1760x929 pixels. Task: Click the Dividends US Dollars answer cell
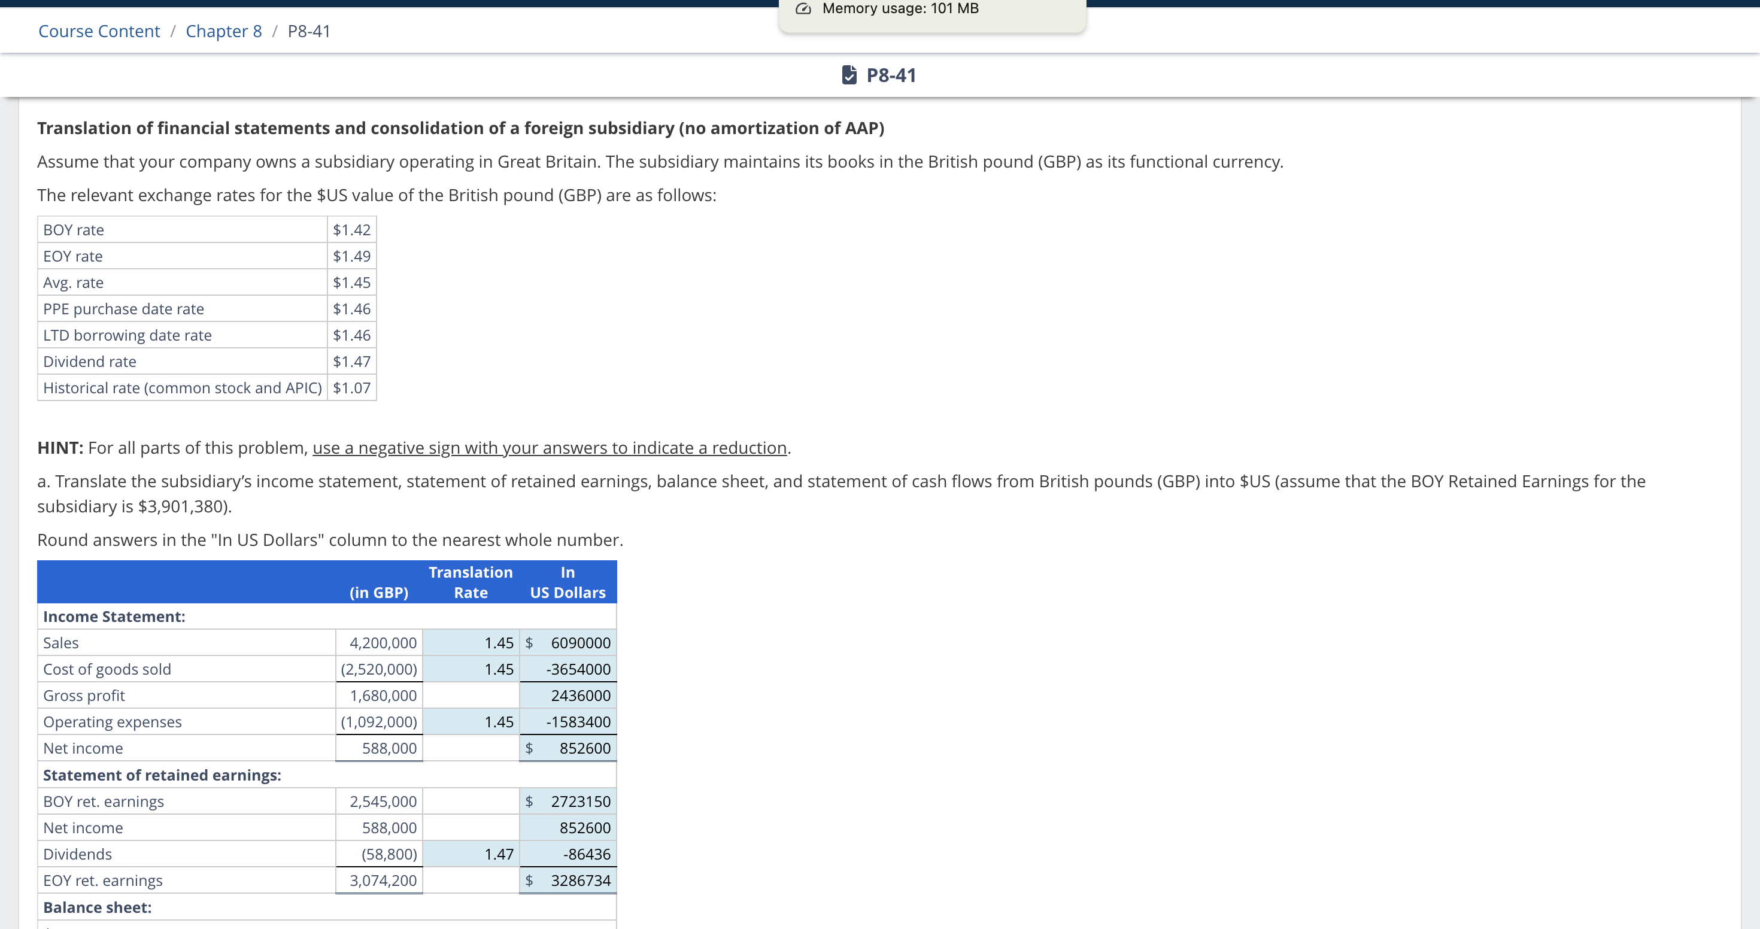569,854
